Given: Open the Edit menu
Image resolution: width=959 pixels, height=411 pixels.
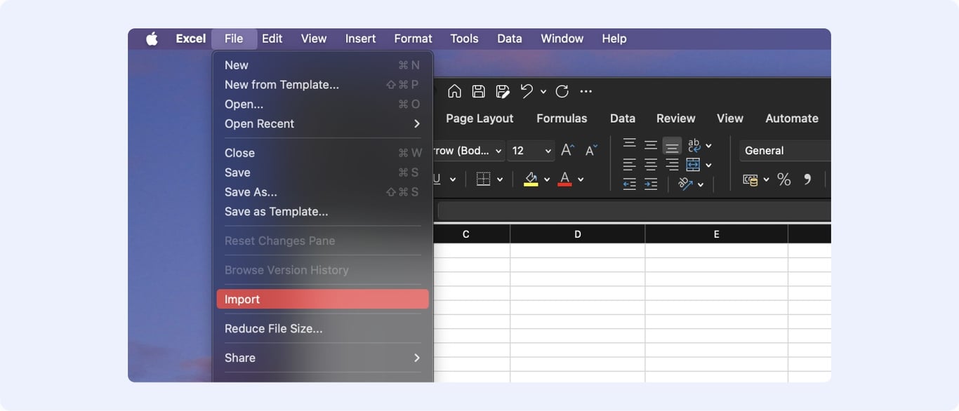Looking at the screenshot, I should [272, 39].
